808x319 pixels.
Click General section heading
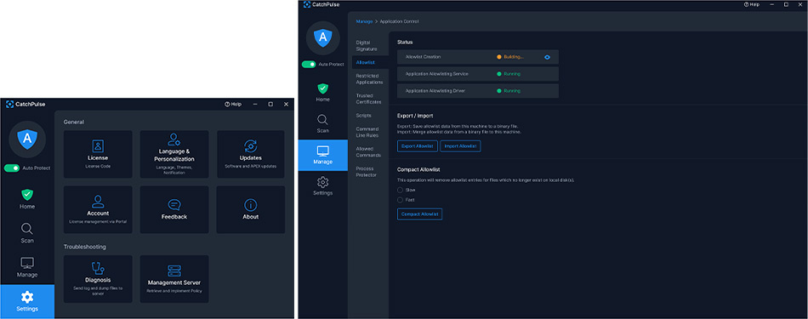74,122
